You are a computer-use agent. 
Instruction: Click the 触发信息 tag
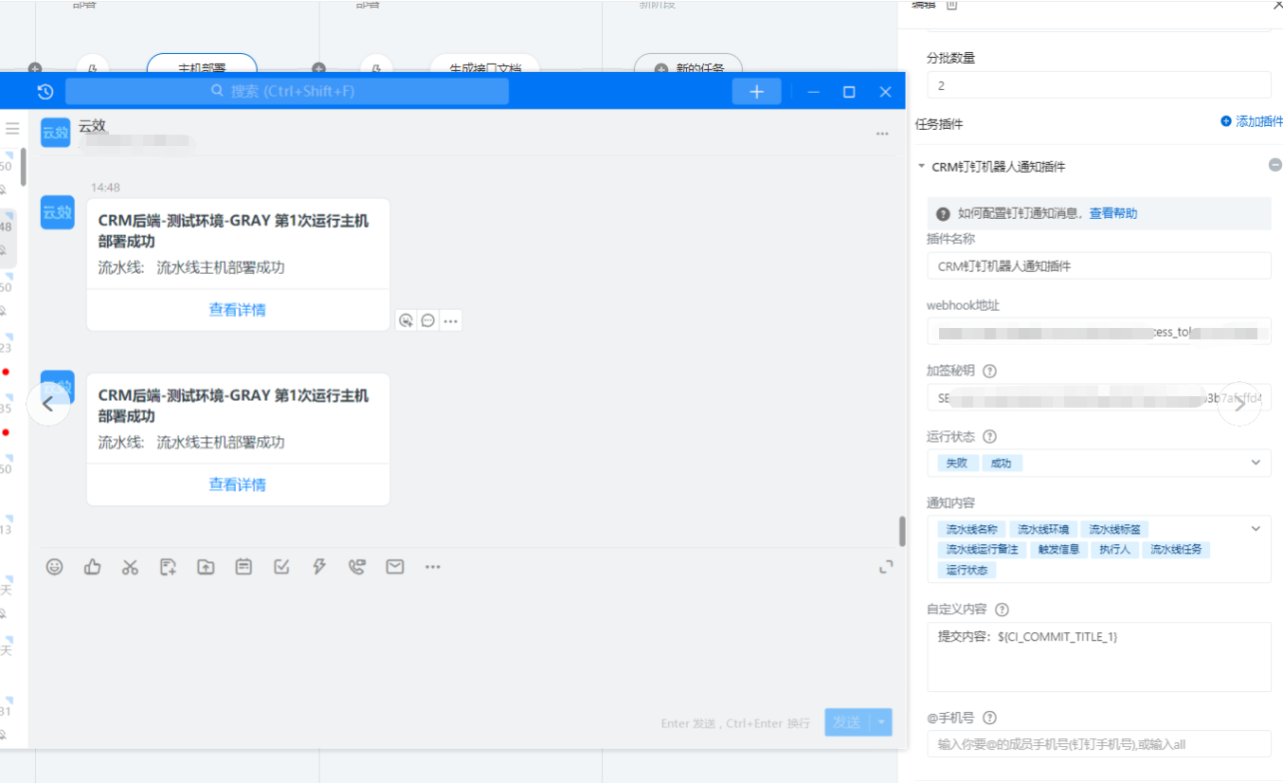[x=1058, y=549]
